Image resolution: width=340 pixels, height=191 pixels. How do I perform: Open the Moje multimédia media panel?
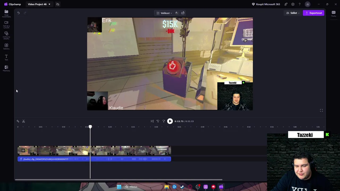[6, 13]
